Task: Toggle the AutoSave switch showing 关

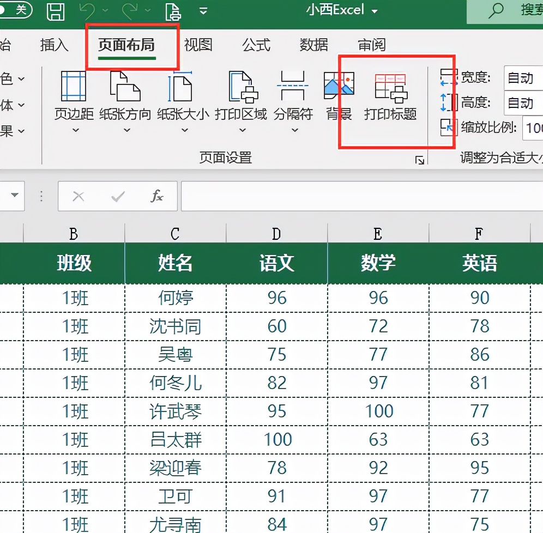Action: [x=16, y=10]
